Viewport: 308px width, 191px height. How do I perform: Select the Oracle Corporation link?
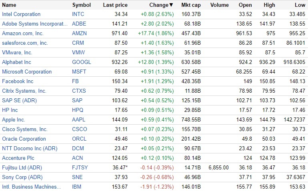tap(24, 139)
